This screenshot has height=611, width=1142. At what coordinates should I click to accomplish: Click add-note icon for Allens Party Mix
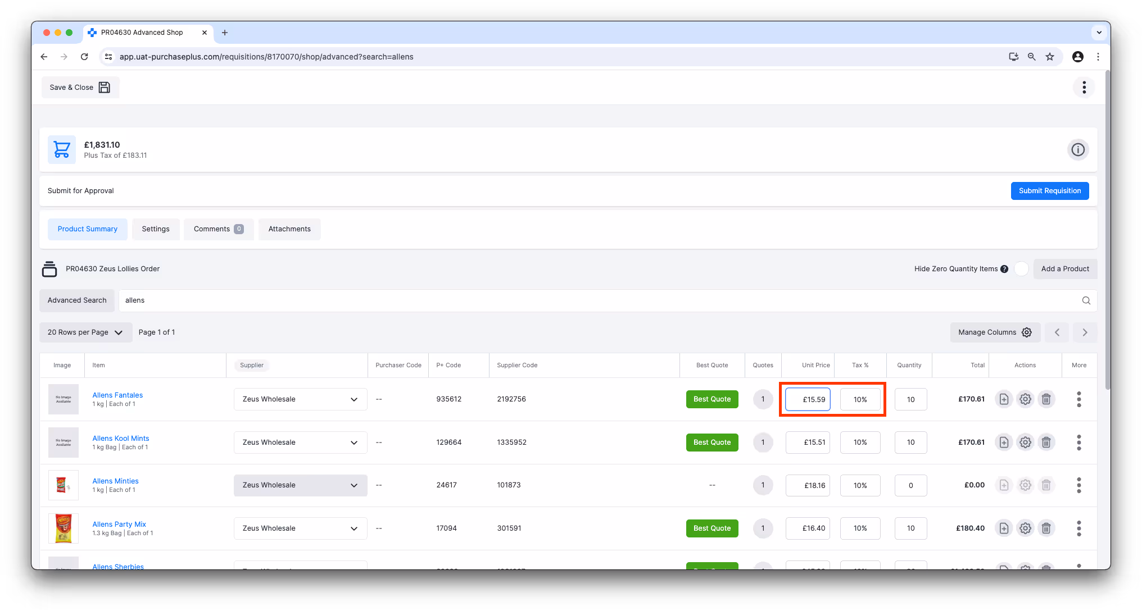[x=1004, y=528]
